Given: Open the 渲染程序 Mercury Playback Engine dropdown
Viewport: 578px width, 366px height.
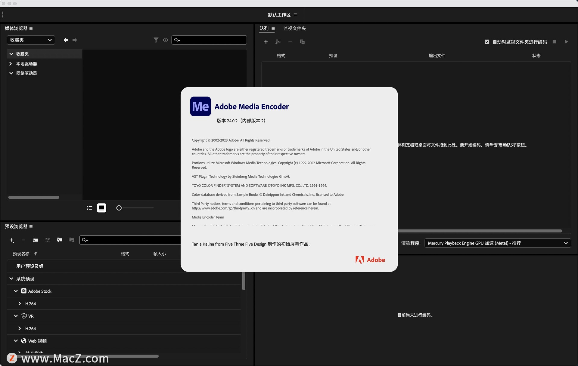Looking at the screenshot, I should 498,243.
